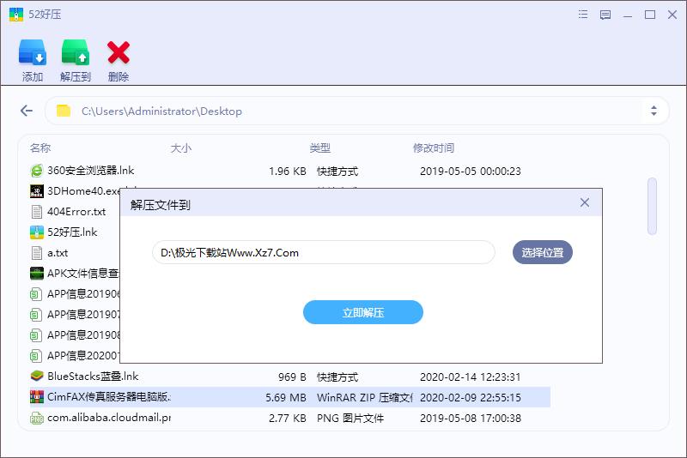Screen dimensions: 687x458
Task: Click the 2020-02-14 12:23:31 date cell
Action: click(471, 377)
